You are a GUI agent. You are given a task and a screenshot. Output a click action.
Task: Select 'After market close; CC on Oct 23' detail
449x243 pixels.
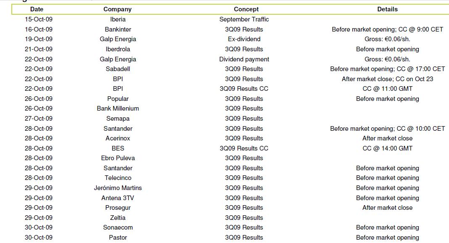coord(388,79)
